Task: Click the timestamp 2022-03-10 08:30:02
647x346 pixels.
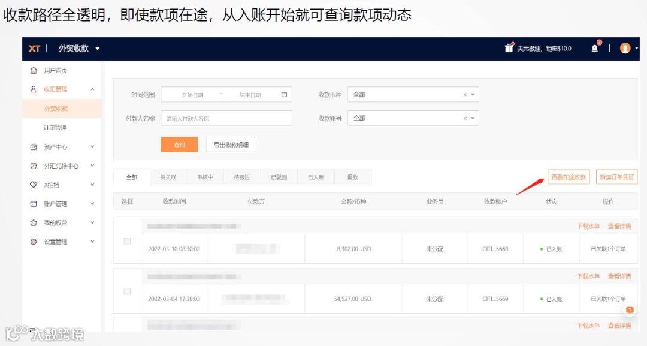Action: coord(174,249)
